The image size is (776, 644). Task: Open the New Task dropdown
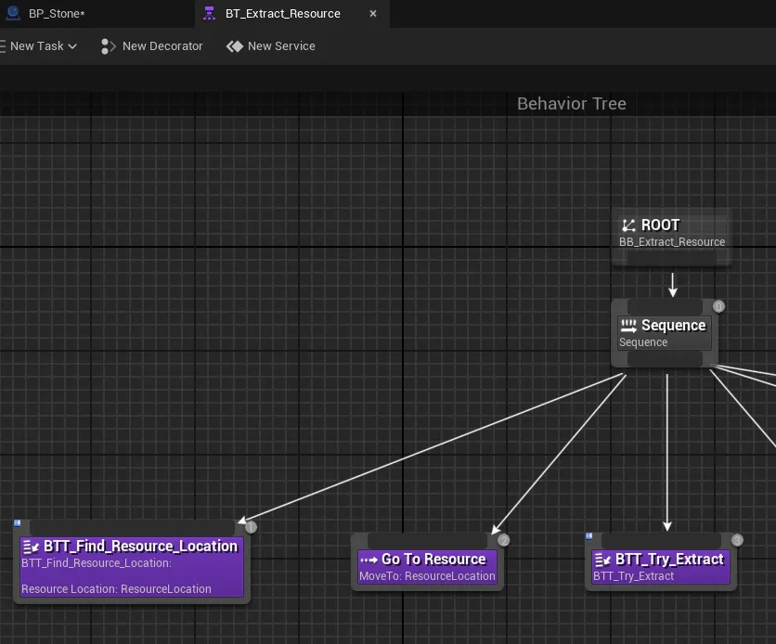point(39,46)
